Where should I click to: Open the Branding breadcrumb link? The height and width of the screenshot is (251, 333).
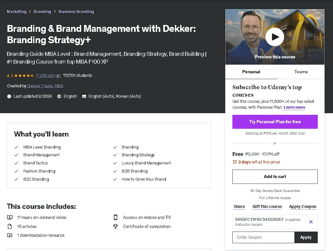(42, 11)
